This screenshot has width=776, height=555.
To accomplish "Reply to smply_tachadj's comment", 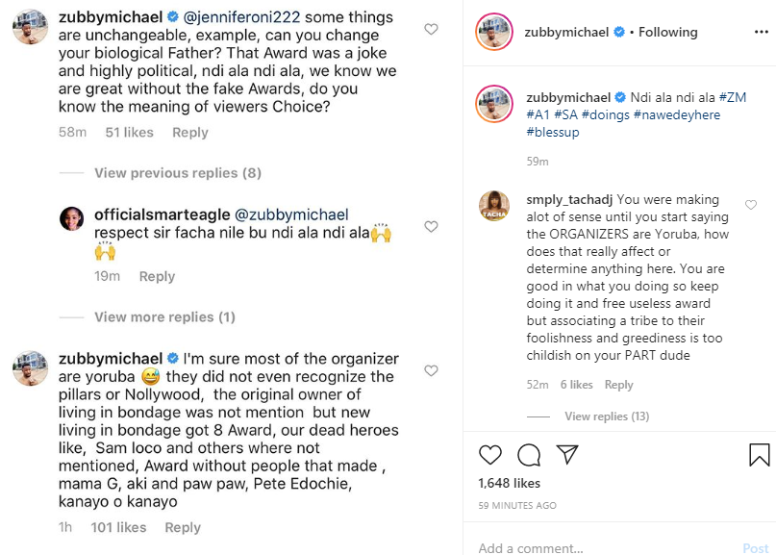I will pos(618,385).
